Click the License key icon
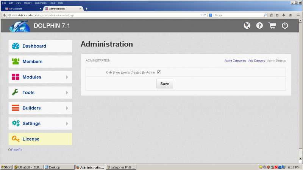The width and height of the screenshot is (303, 170). [x=16, y=139]
